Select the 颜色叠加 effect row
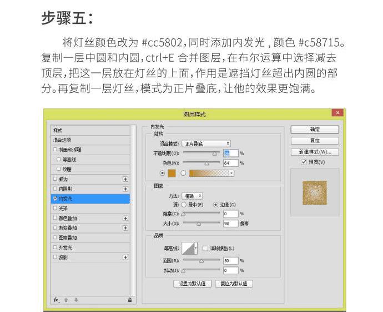 coord(90,218)
